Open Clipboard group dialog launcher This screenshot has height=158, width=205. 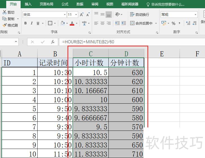(x=19, y=33)
